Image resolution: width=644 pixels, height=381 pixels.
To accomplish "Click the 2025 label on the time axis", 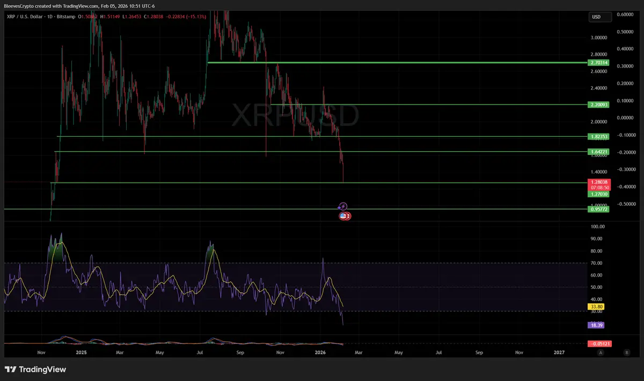I will pos(81,353).
